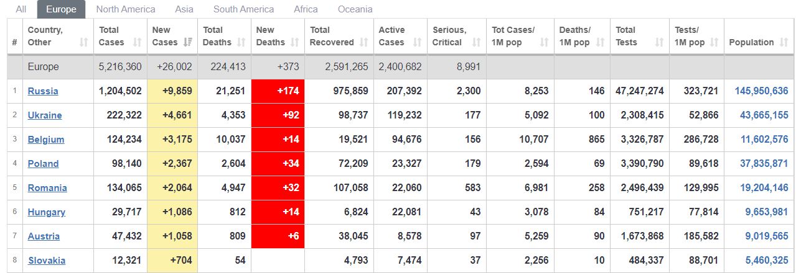
Task: Click Population column sort icon
Action: [783, 43]
